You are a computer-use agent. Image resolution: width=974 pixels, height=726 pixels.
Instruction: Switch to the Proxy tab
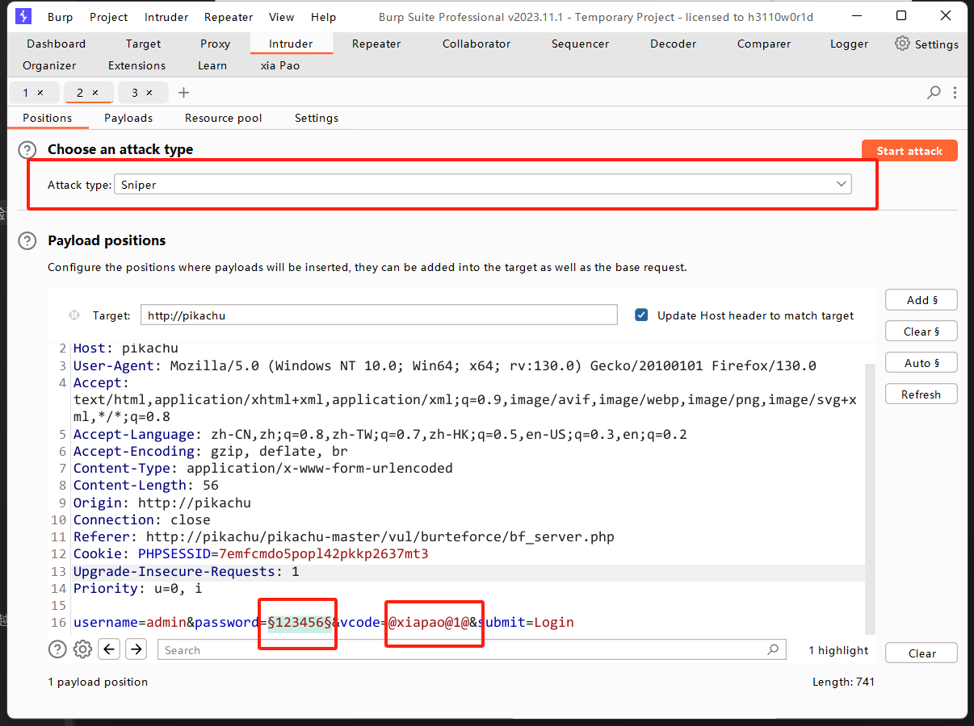[x=215, y=44]
